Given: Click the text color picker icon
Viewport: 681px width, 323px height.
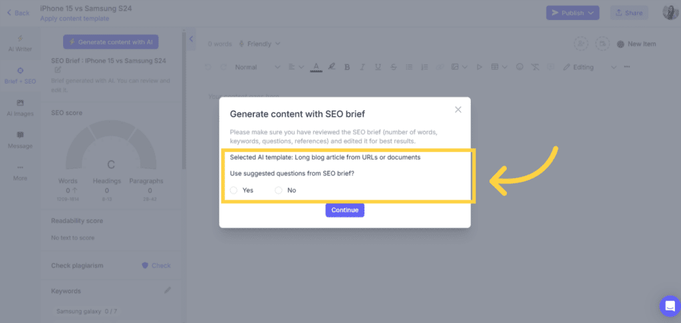Looking at the screenshot, I should 316,67.
